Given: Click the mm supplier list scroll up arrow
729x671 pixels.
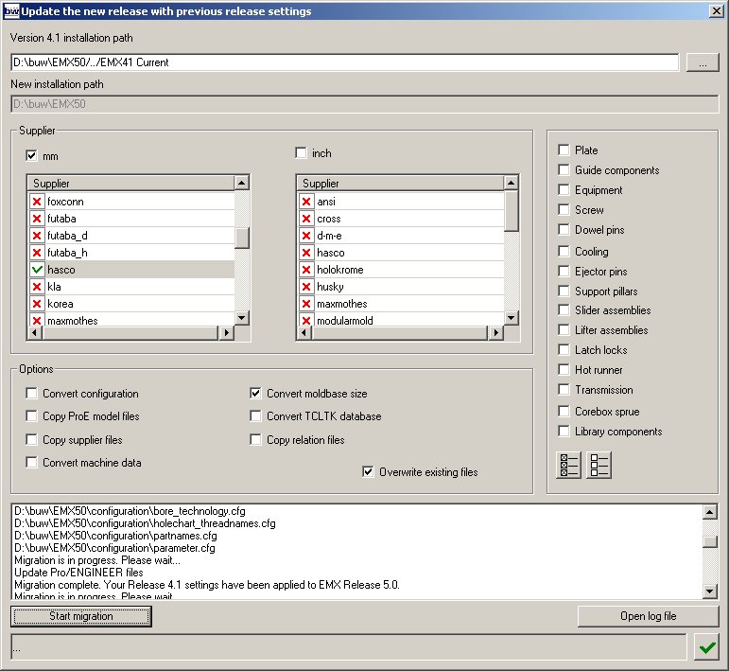Looking at the screenshot, I should 242,183.
